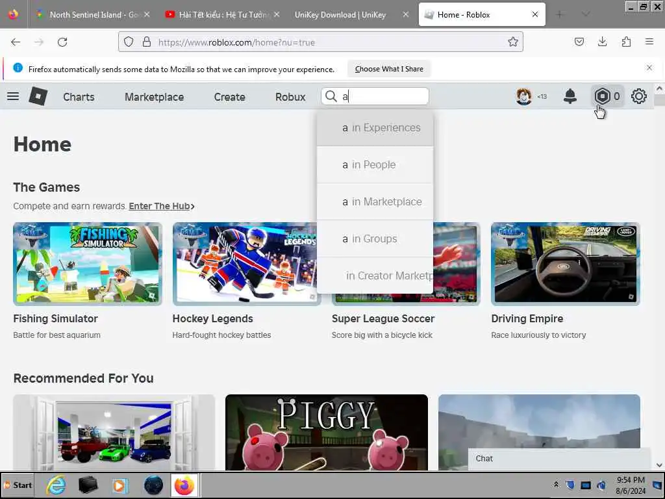
Task: Click the Roblox logo icon
Action: point(38,96)
